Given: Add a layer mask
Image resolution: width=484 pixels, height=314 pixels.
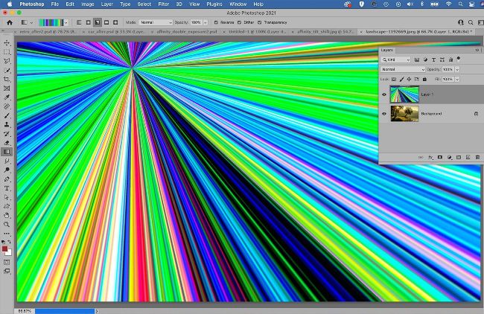Looking at the screenshot, I should tap(440, 157).
